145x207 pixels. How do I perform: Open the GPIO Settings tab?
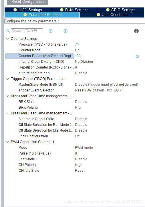[121, 10]
